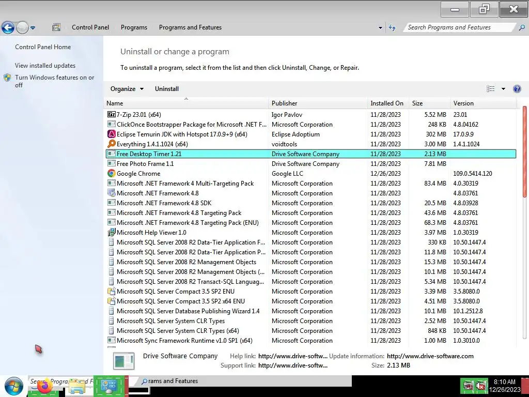Screen dimensions: 529x397
Task: Select .NET Framework 4 Multi-Targeting Pack icon
Action: pos(112,183)
